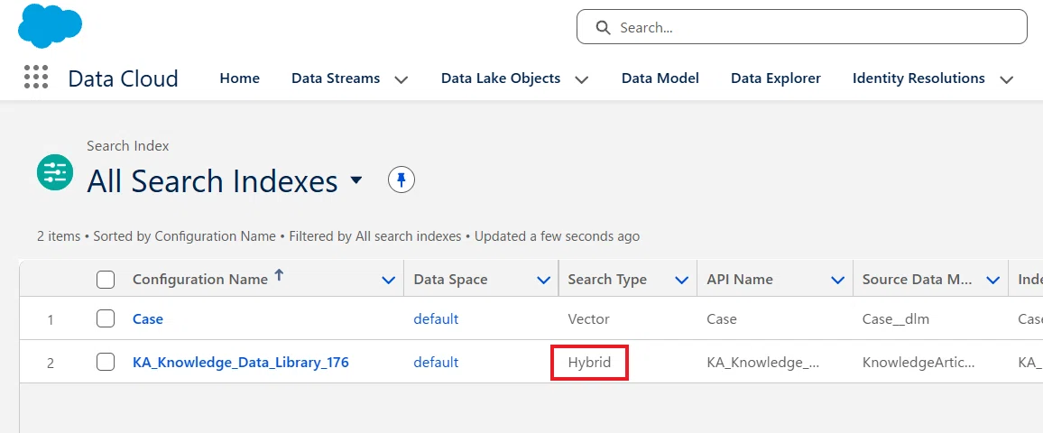Open the App Launcher dots grid

pos(36,78)
